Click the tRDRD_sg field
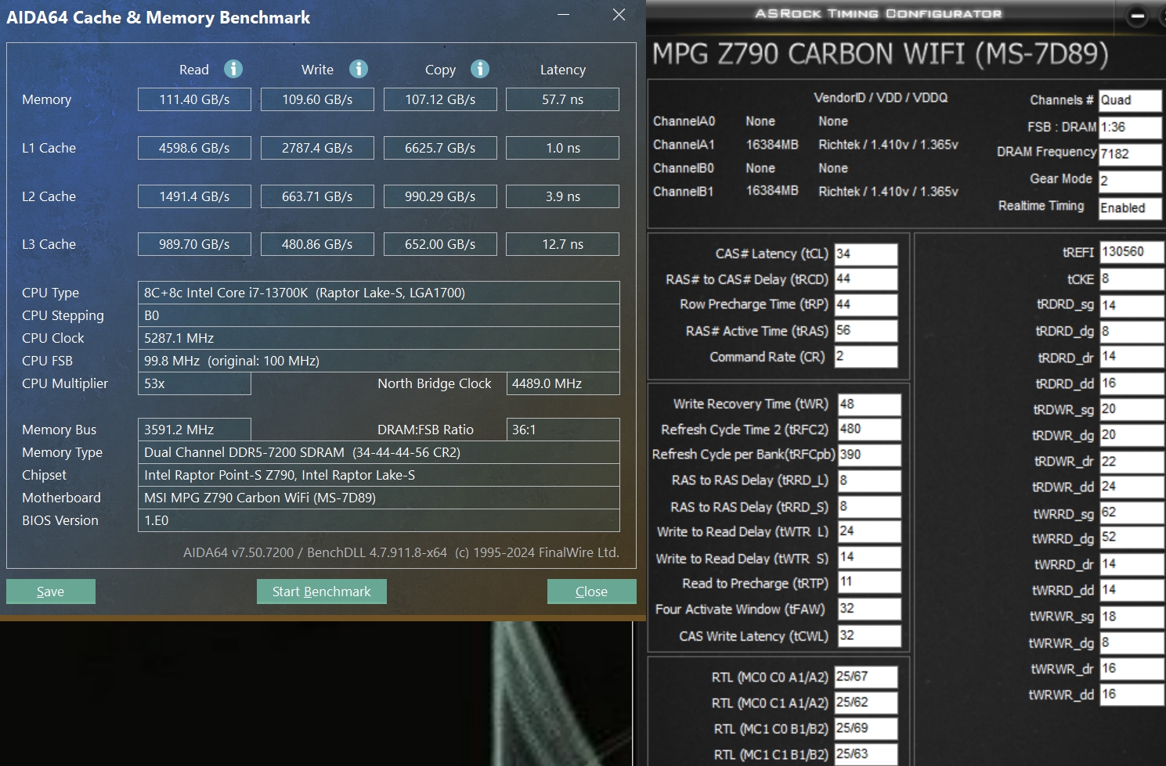This screenshot has width=1166, height=766. coord(1132,305)
